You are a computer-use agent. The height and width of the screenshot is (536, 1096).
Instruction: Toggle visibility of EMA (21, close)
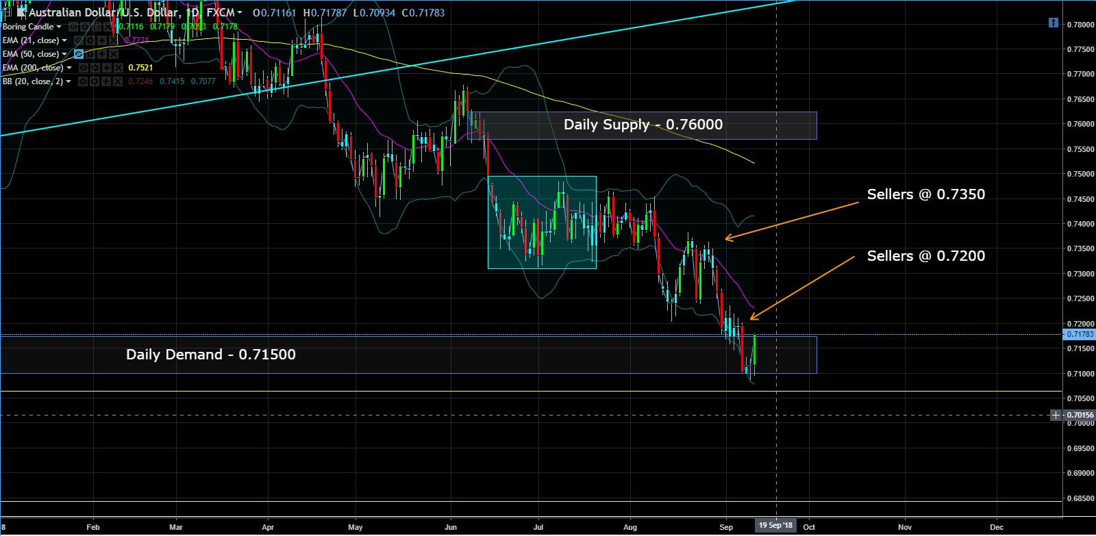pos(78,40)
